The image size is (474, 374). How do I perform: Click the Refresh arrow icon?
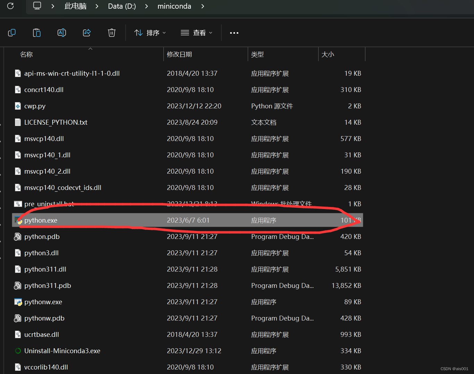10,6
